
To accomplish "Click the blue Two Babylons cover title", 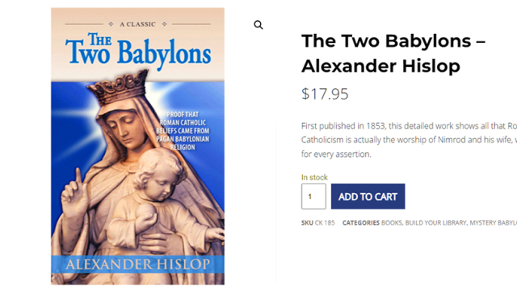I will 138,49.
